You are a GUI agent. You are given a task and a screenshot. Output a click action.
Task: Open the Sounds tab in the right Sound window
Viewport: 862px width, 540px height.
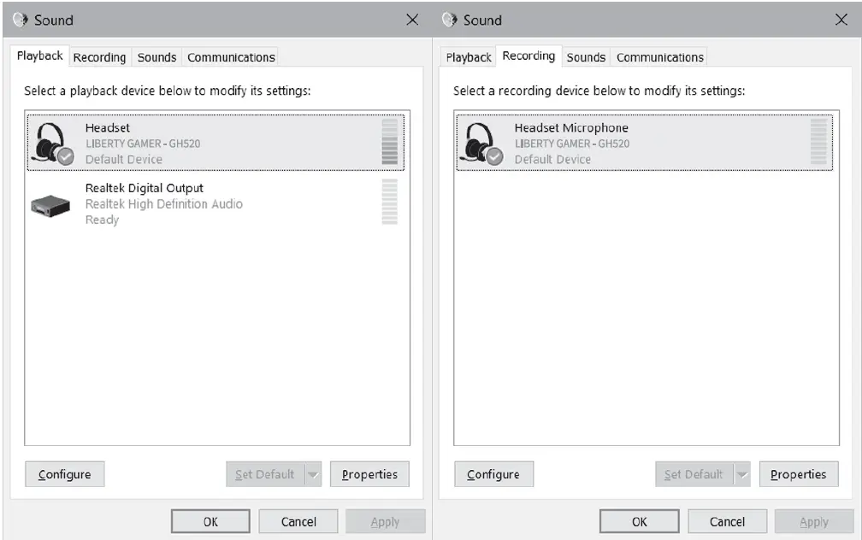(586, 57)
